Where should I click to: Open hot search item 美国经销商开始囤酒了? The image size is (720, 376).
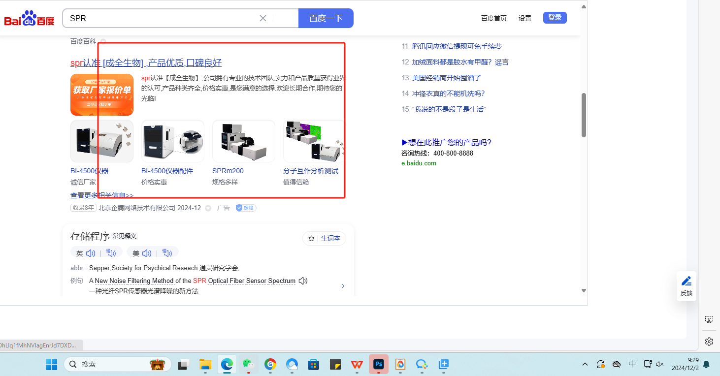(446, 78)
